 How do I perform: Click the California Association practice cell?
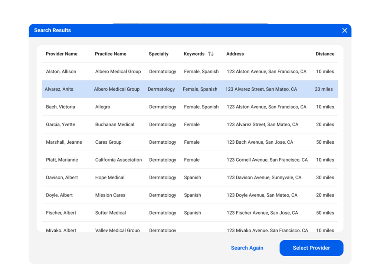point(118,160)
